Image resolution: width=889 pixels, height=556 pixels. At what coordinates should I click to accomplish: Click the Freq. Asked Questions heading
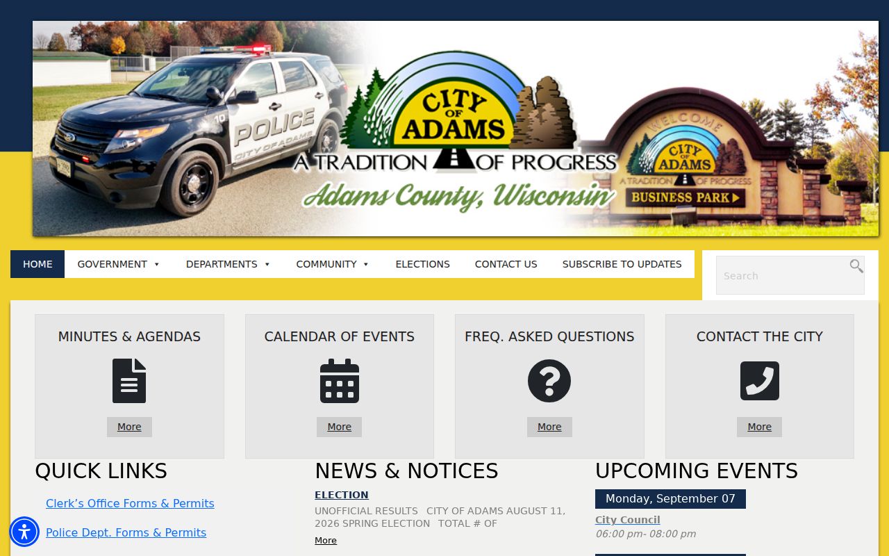(549, 336)
